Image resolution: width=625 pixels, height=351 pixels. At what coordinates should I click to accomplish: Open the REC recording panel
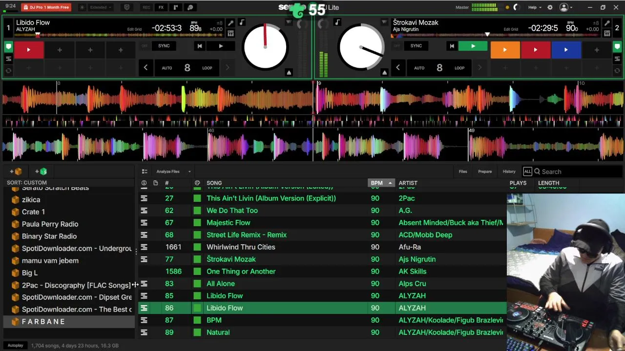pyautogui.click(x=146, y=7)
